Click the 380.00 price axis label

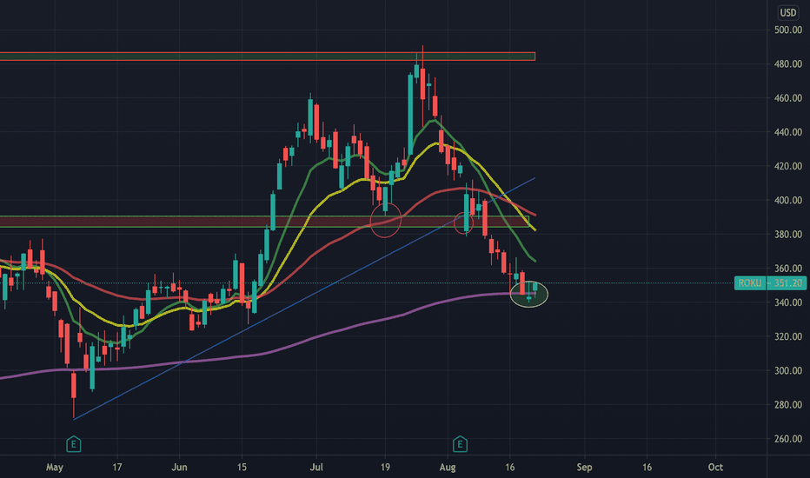(x=787, y=235)
